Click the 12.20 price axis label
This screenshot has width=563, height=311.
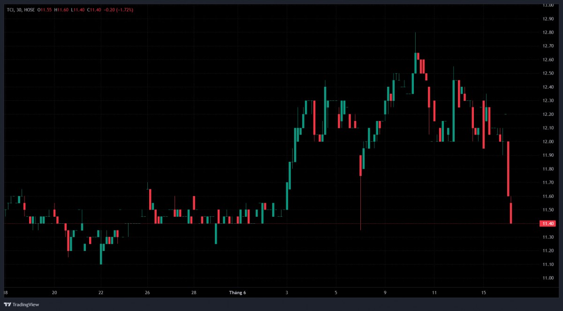(x=548, y=114)
